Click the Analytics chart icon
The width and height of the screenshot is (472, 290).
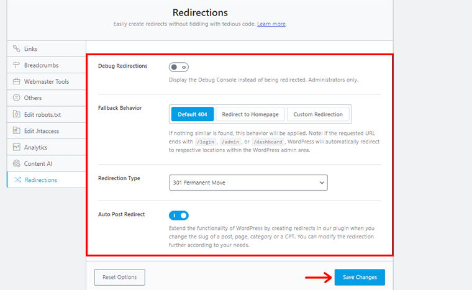point(17,147)
